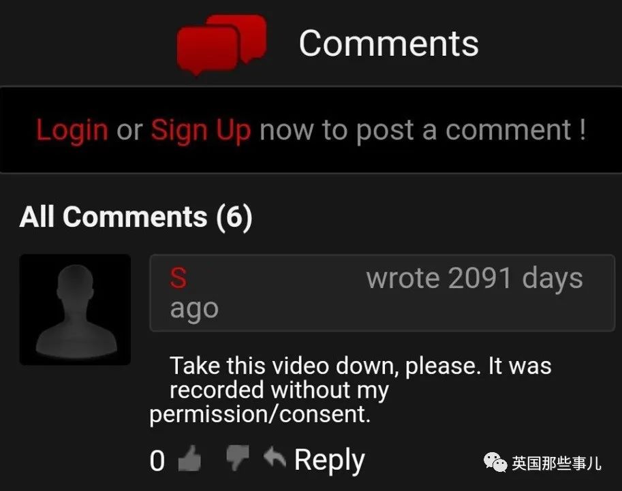Click the Reply text link

(329, 460)
